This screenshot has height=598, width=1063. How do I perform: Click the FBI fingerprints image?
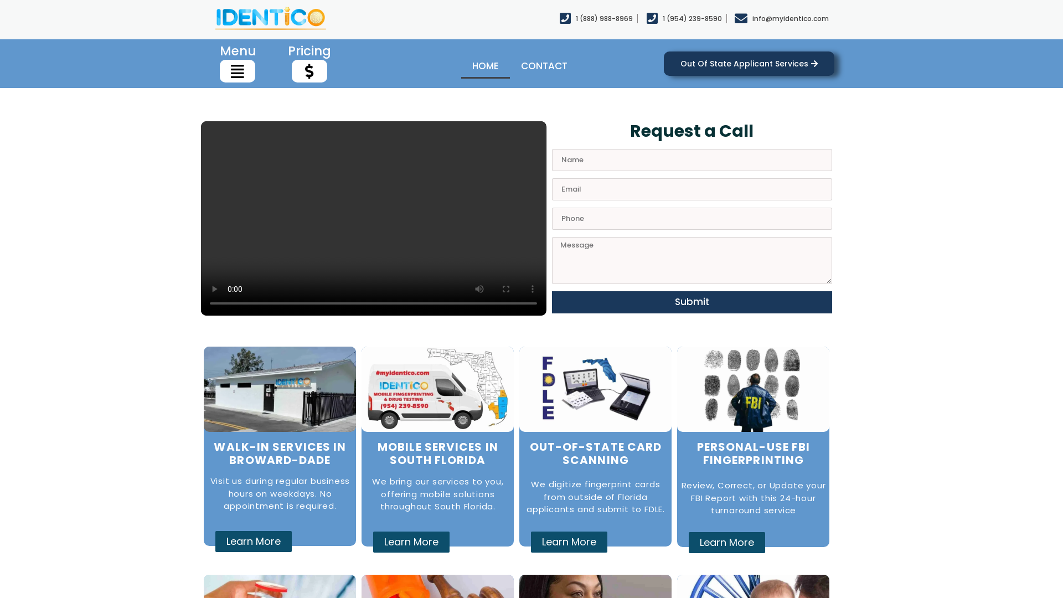pos(753,389)
